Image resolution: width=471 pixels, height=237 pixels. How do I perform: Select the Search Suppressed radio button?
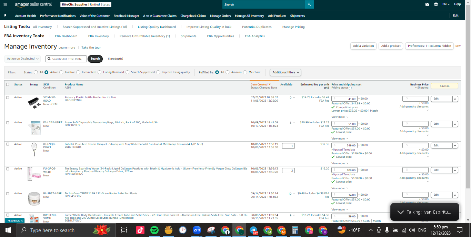(x=128, y=72)
